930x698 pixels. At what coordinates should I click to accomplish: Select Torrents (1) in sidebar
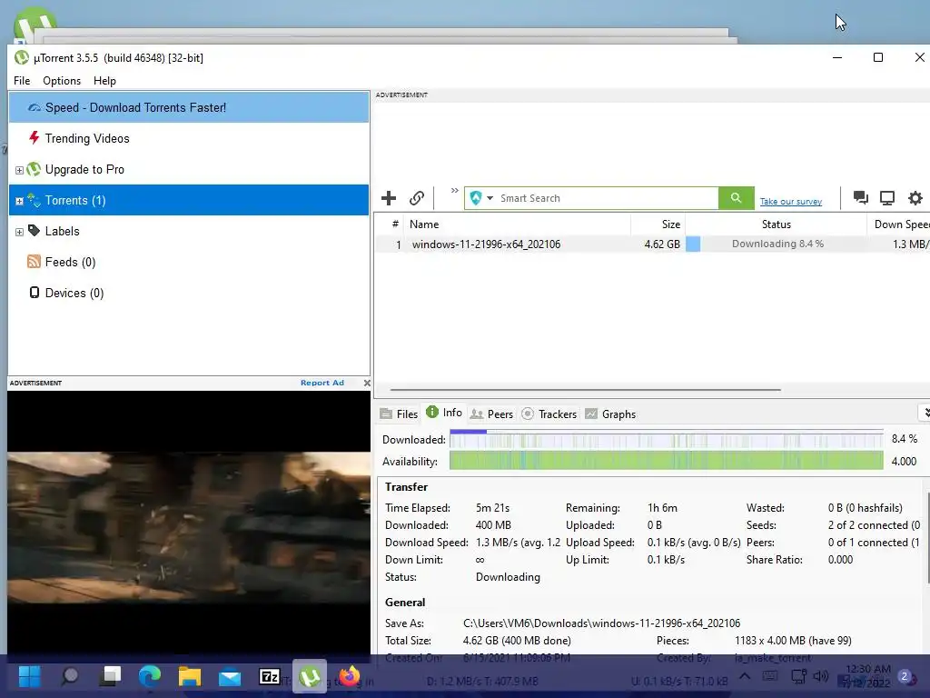click(x=189, y=200)
